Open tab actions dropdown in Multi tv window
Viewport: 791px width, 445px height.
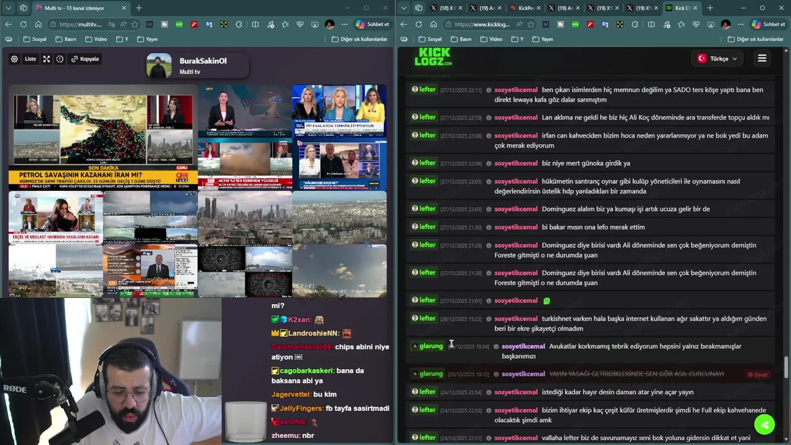pyautogui.click(x=8, y=8)
